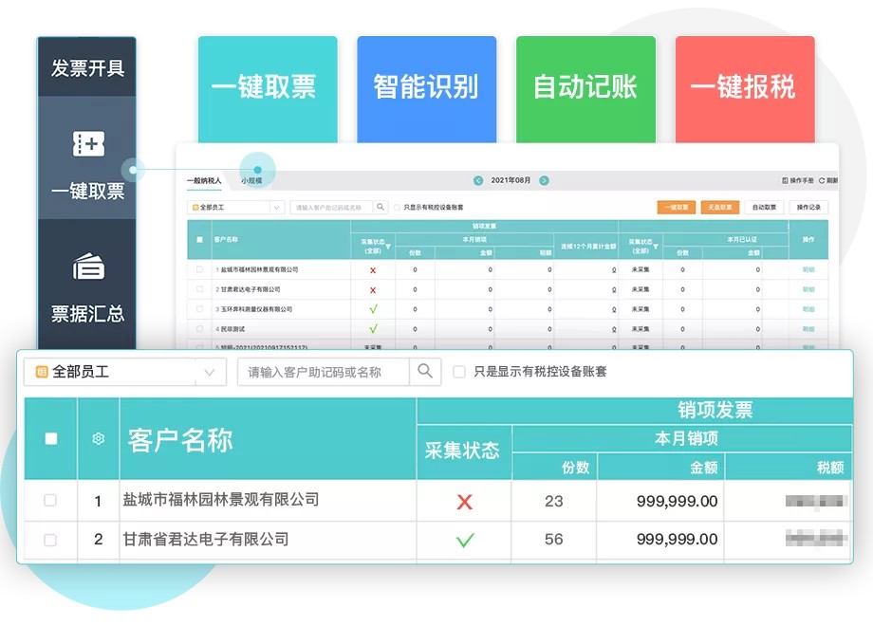
Task: Click 客户名称 column header in enlarged table
Action: (180, 440)
